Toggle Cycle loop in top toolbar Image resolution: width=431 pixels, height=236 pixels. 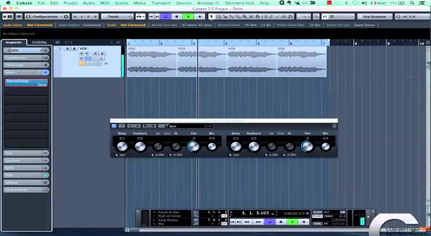[165, 17]
